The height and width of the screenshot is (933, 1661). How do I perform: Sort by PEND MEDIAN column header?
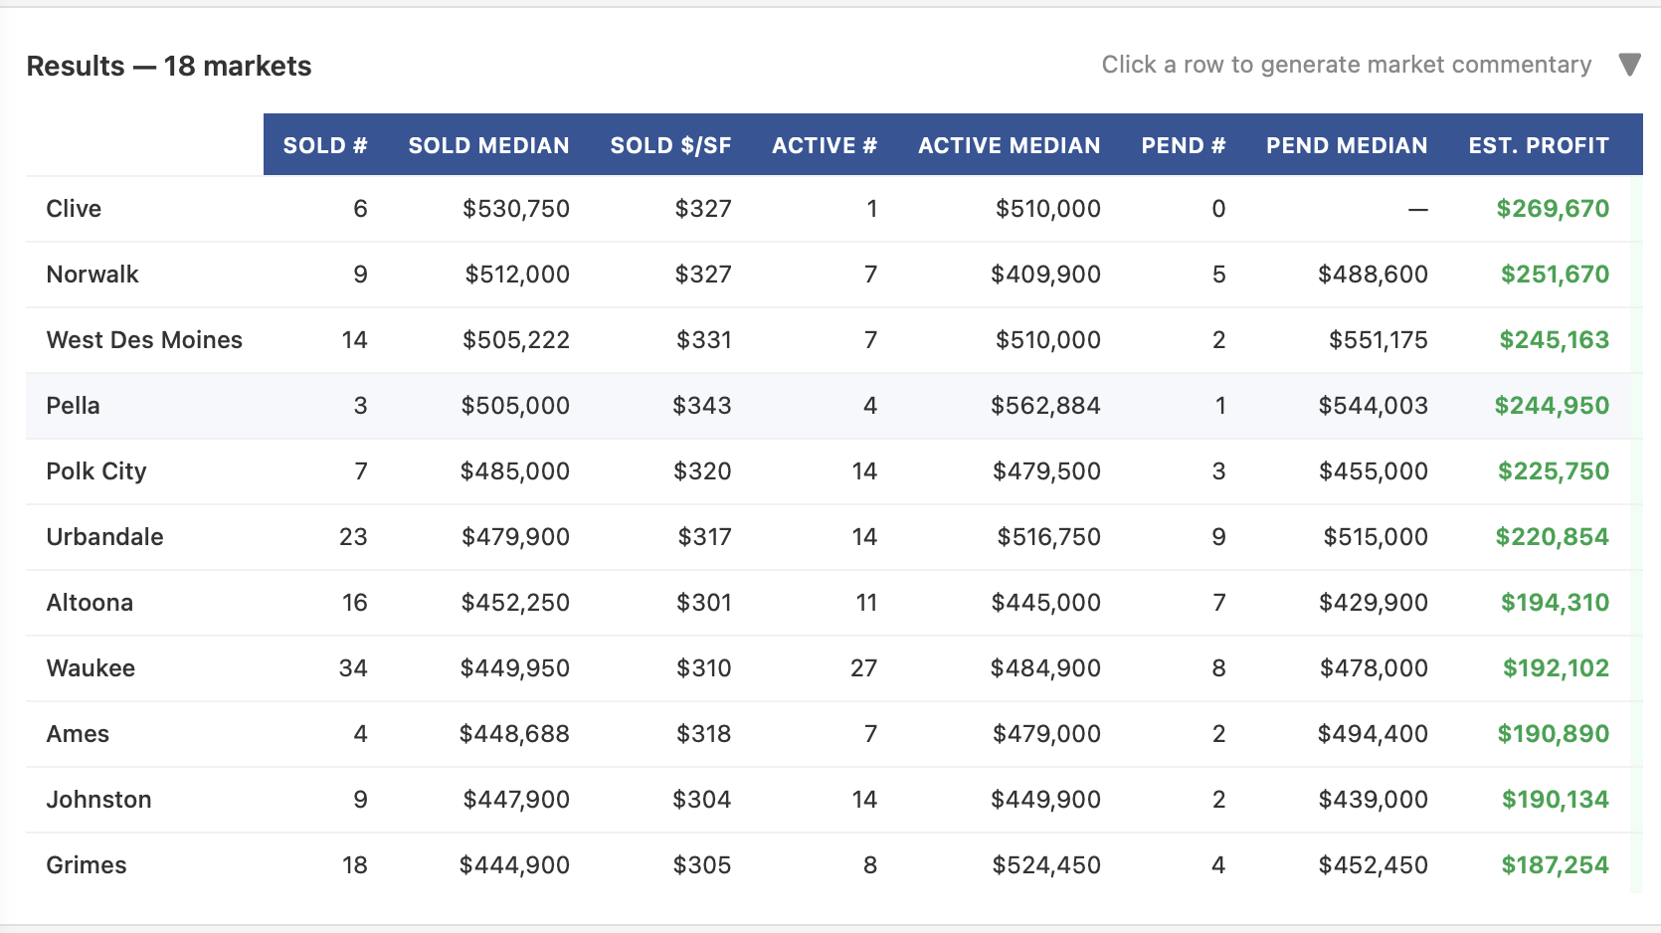coord(1346,144)
